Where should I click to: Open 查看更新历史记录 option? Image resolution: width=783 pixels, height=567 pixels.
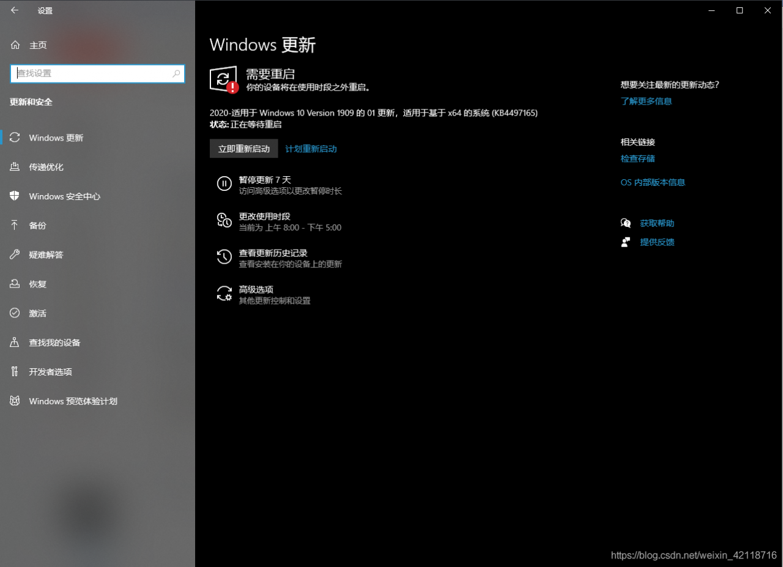coord(280,258)
